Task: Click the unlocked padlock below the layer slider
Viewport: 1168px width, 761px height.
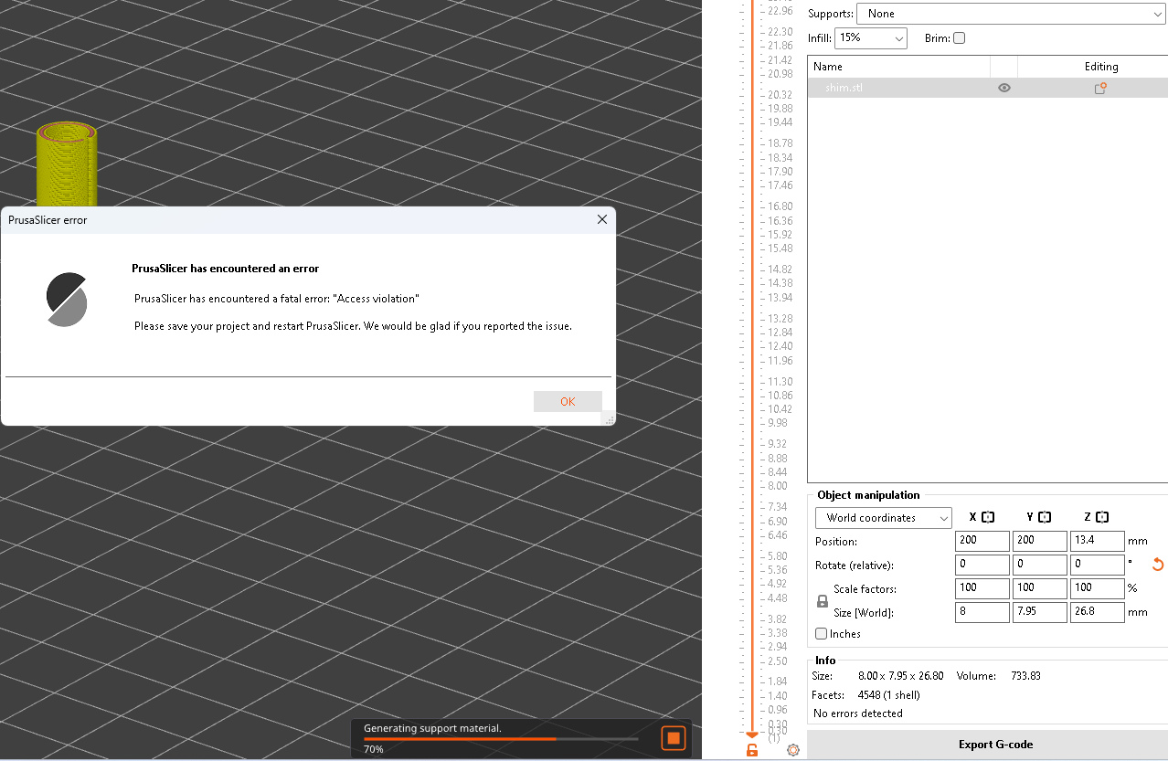Action: 751,749
